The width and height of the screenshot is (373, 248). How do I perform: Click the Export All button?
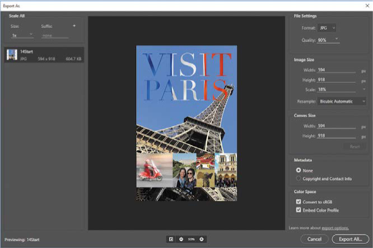pyautogui.click(x=351, y=239)
